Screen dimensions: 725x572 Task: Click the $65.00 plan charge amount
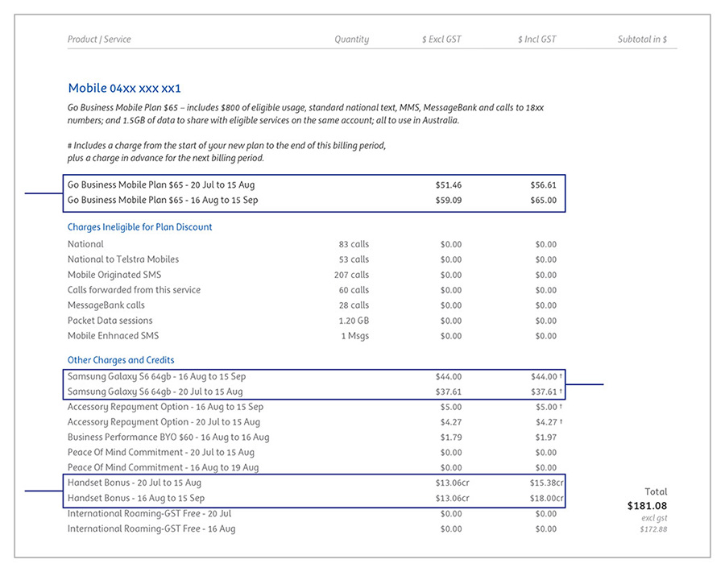[543, 201]
